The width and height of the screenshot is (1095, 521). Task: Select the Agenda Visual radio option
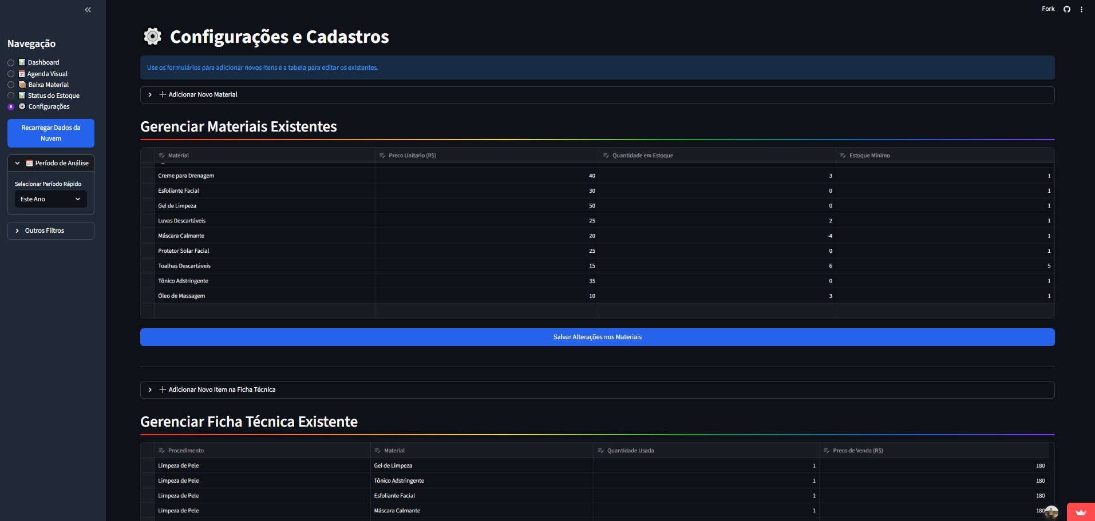click(x=11, y=74)
